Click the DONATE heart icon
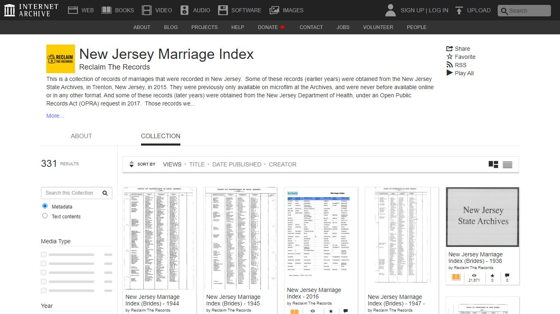Screen dimensions: 560x314 coord(282,27)
